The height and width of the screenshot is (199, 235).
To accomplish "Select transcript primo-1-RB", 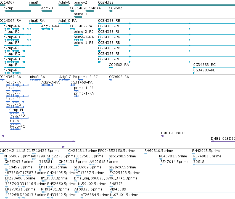I will pyautogui.click(x=76, y=45).
